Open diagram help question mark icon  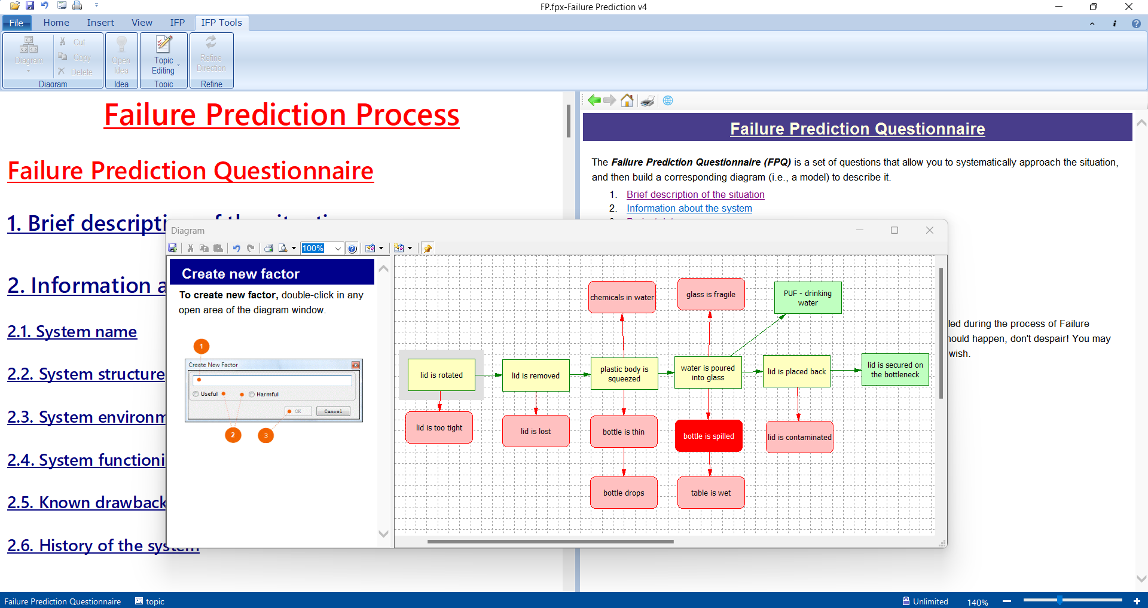coord(353,249)
